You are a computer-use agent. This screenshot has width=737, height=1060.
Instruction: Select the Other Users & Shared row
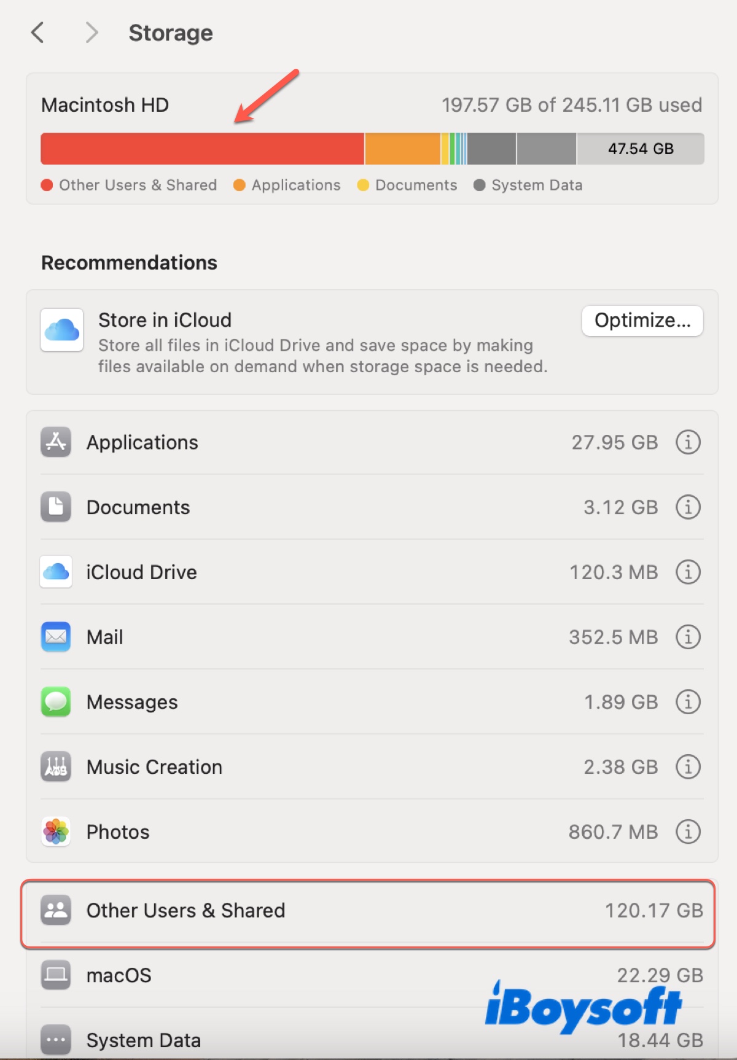(x=368, y=911)
